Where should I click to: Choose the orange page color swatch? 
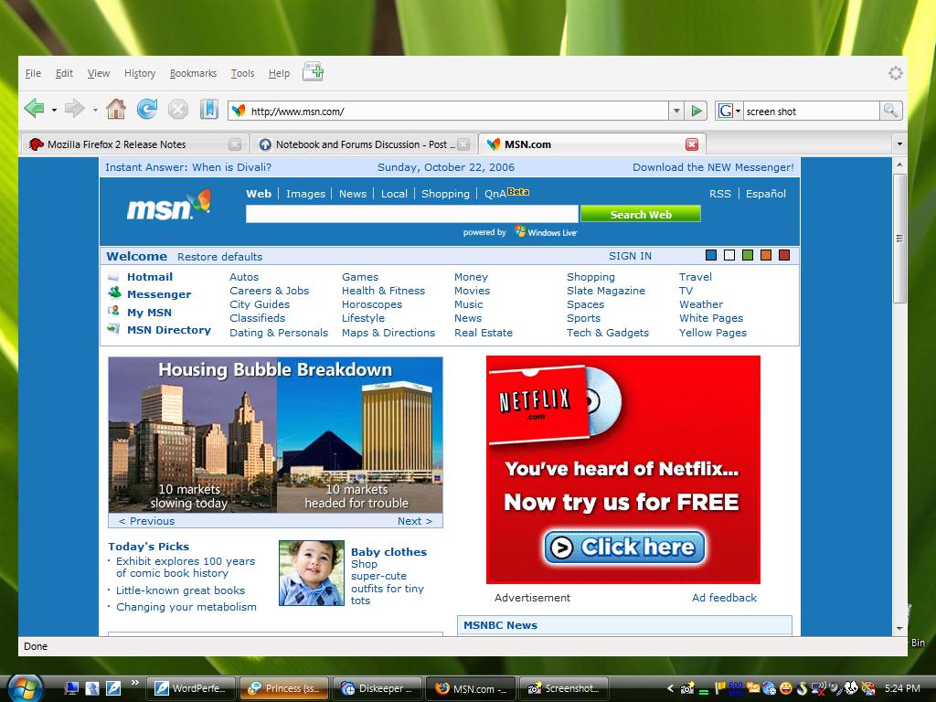(766, 256)
